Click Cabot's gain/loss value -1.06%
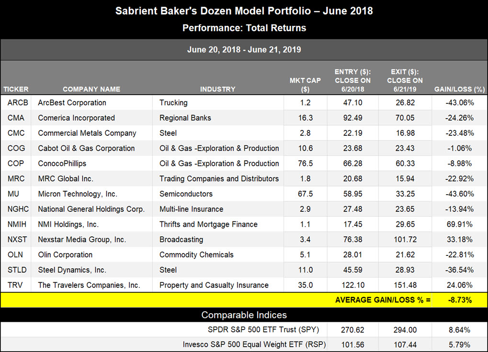Viewport: 488px width, 352px height. 460,148
